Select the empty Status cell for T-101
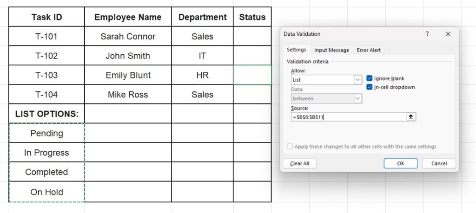The height and width of the screenshot is (213, 476). (x=252, y=36)
